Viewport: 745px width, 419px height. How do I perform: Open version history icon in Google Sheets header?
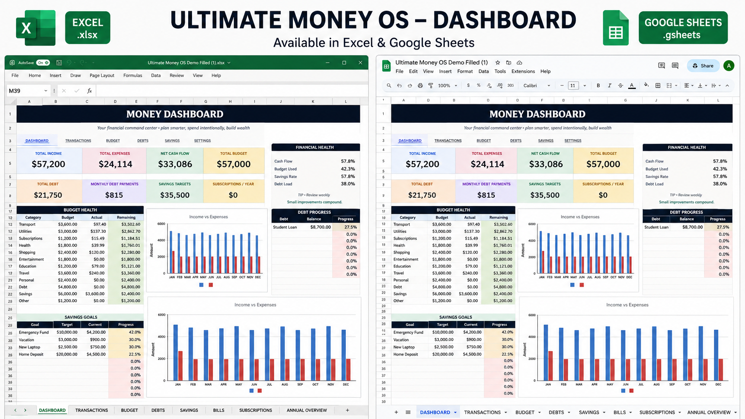point(661,65)
